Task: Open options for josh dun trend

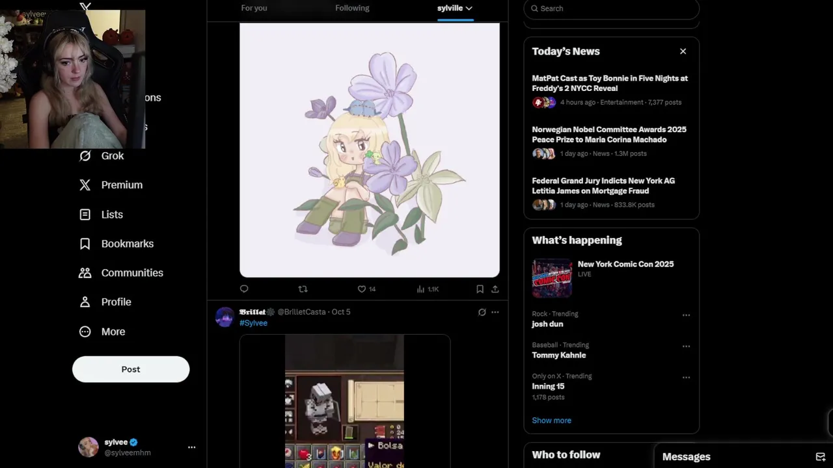Action: 686,315
